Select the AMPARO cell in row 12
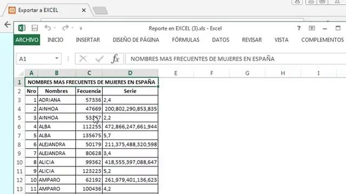 (x=56, y=180)
